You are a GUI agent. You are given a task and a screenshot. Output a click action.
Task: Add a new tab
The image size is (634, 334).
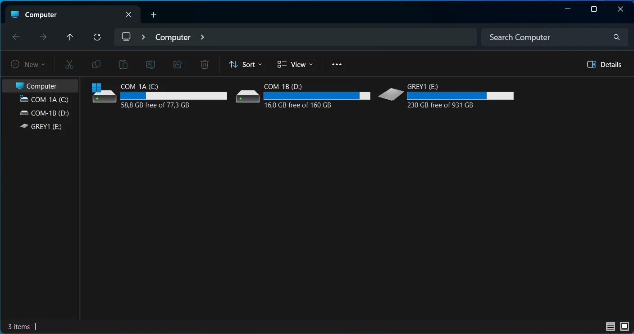154,15
